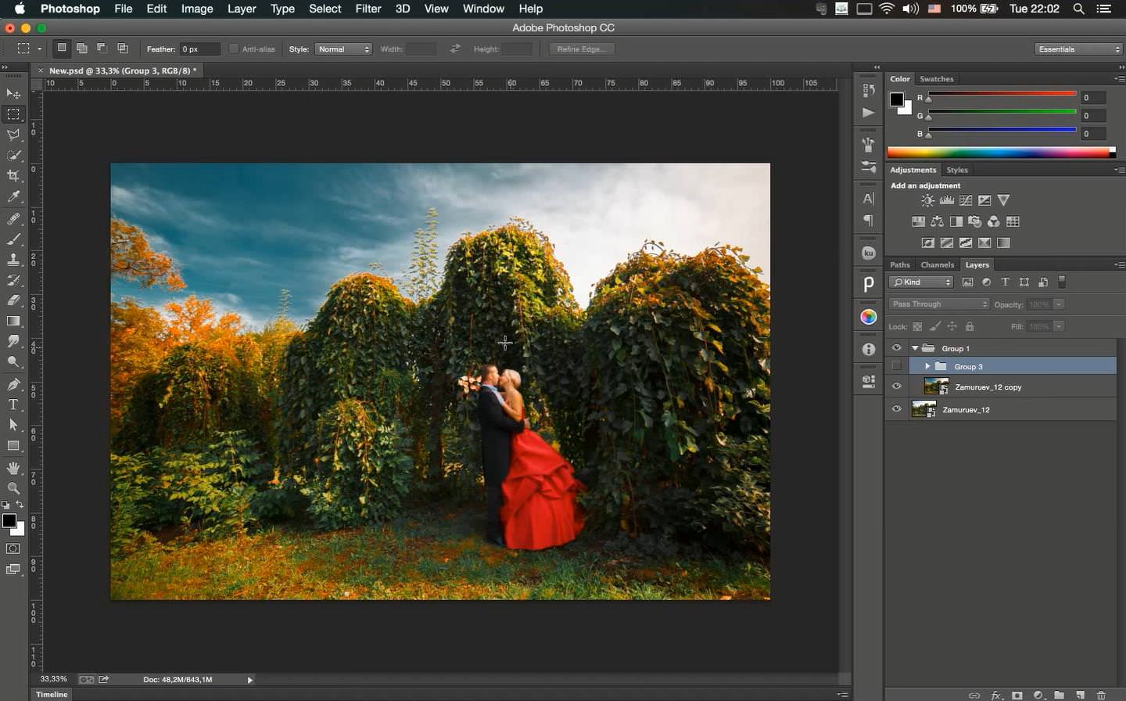1126x701 pixels.
Task: Expand the Group 3 folder
Action: 927,366
